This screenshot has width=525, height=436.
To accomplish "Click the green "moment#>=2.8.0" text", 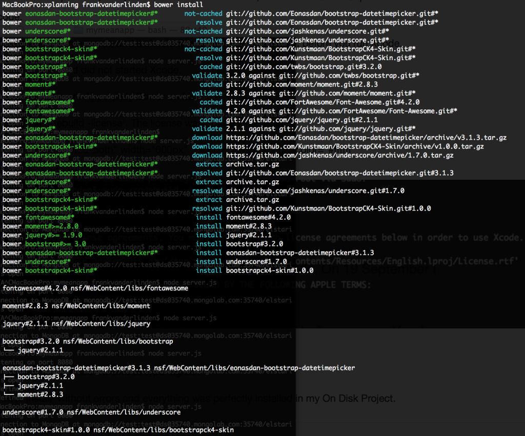I will tap(52, 226).
